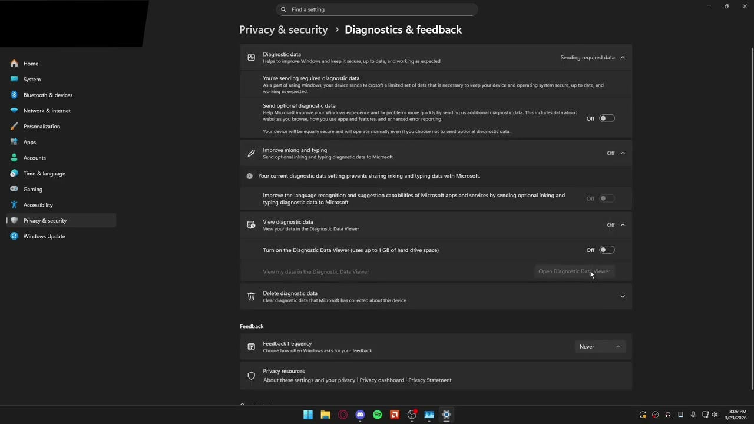Open the Windows Start menu

308,415
